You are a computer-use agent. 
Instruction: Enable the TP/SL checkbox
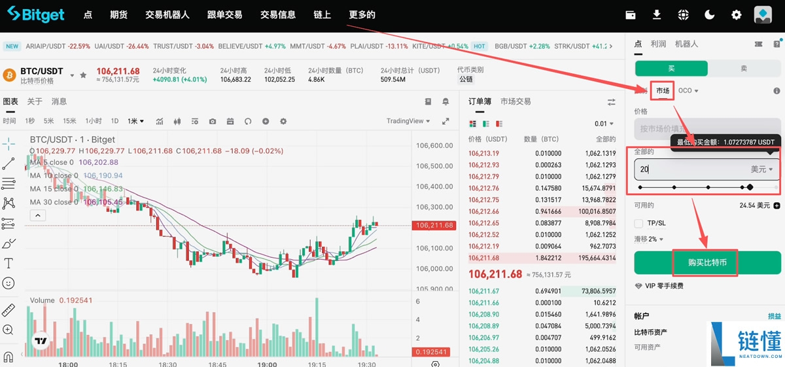coord(638,223)
